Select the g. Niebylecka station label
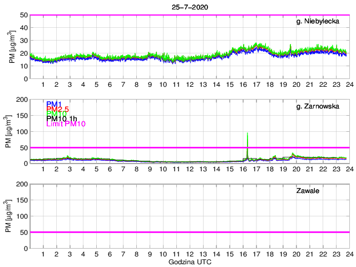The height and width of the screenshot is (267, 356). 320,22
